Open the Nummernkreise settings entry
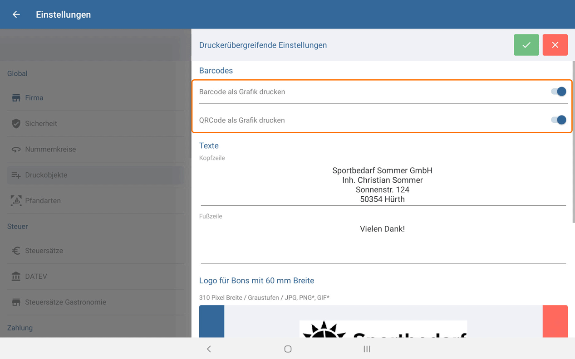This screenshot has width=575, height=359. [x=95, y=149]
